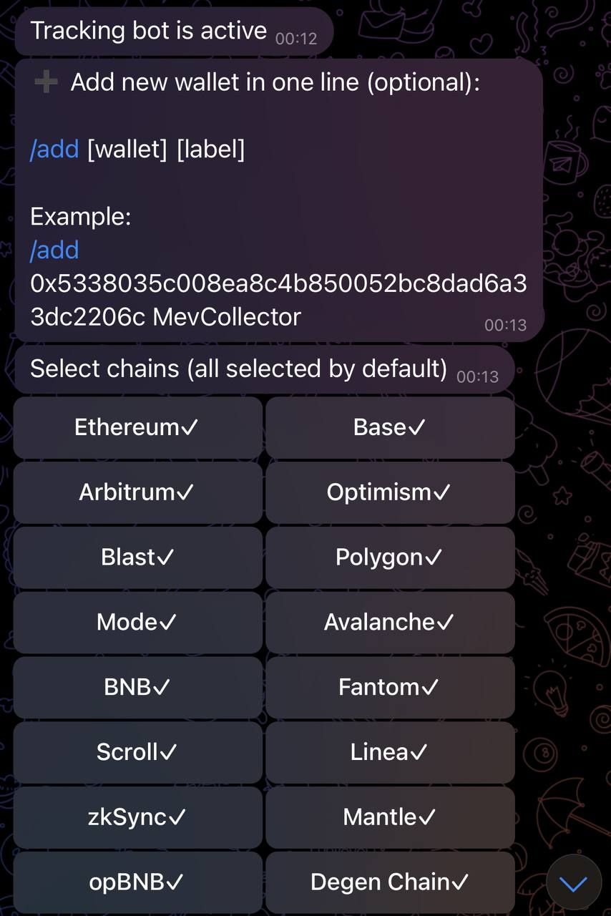Image resolution: width=611 pixels, height=916 pixels.
Task: Deselect the Scroll chain
Action: tap(137, 751)
